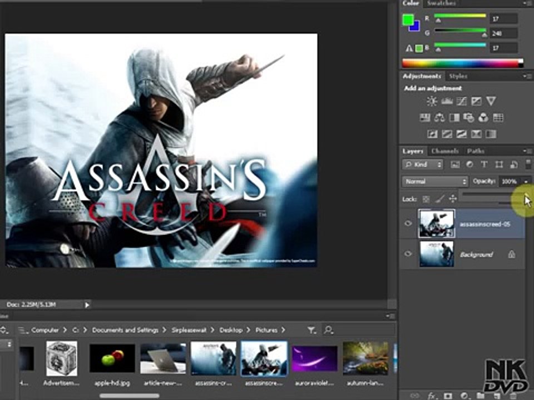Toggle filter for shape layers

(499, 164)
